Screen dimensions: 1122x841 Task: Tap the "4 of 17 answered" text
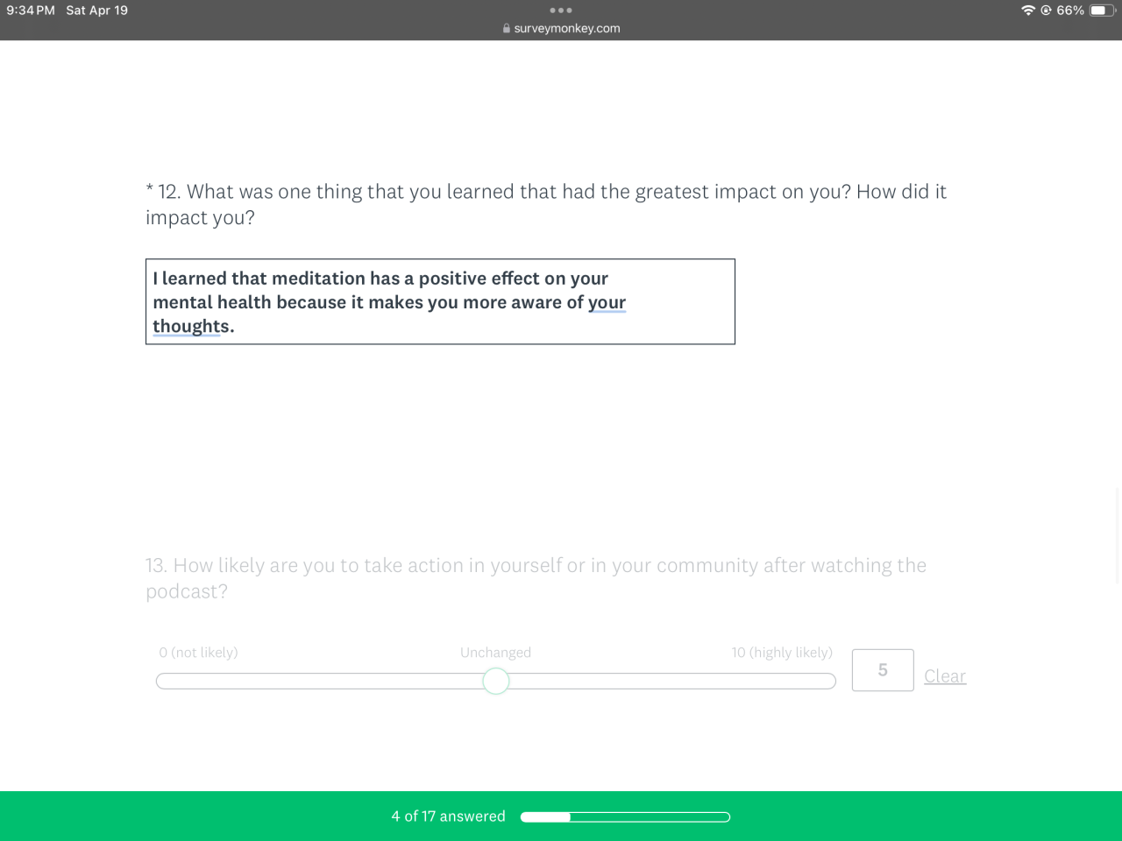click(448, 816)
